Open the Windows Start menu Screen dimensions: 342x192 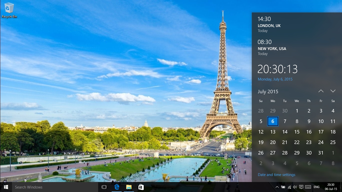[6, 187]
